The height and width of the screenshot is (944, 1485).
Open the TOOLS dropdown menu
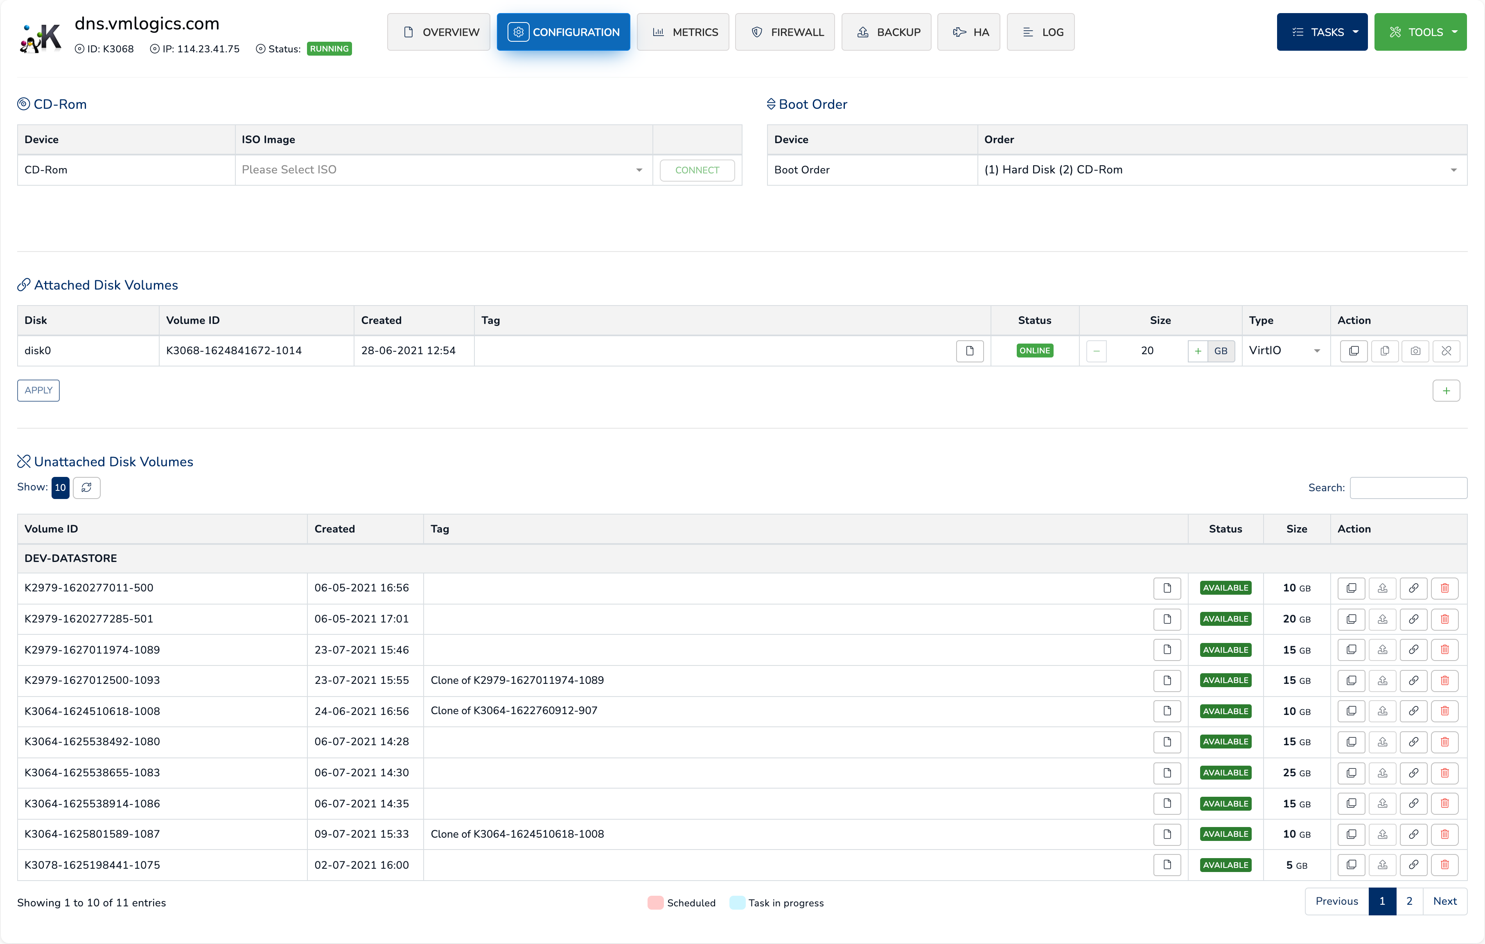tap(1420, 32)
